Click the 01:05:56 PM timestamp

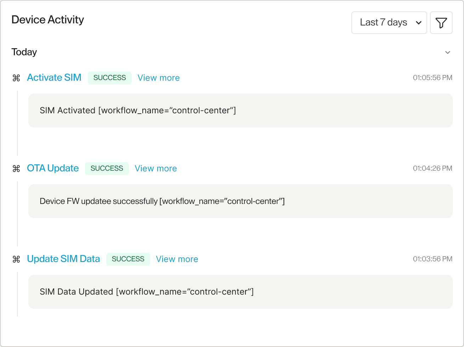(x=432, y=78)
